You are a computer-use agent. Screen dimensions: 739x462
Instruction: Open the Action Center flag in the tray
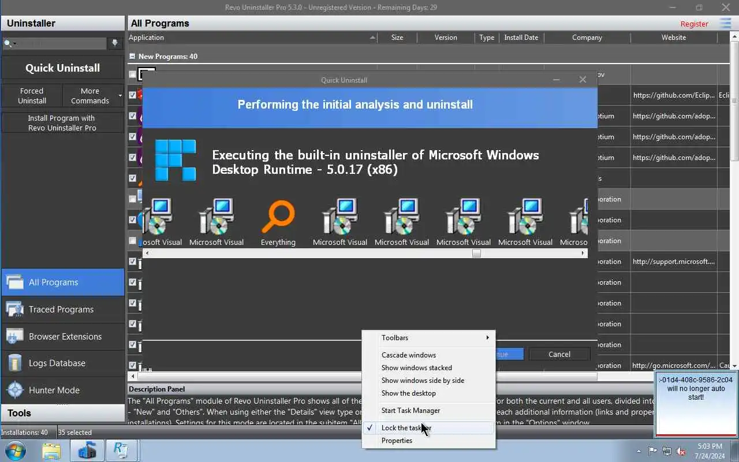click(653, 451)
